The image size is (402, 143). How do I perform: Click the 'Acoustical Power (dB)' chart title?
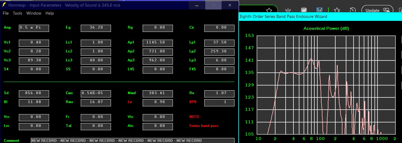point(326,29)
